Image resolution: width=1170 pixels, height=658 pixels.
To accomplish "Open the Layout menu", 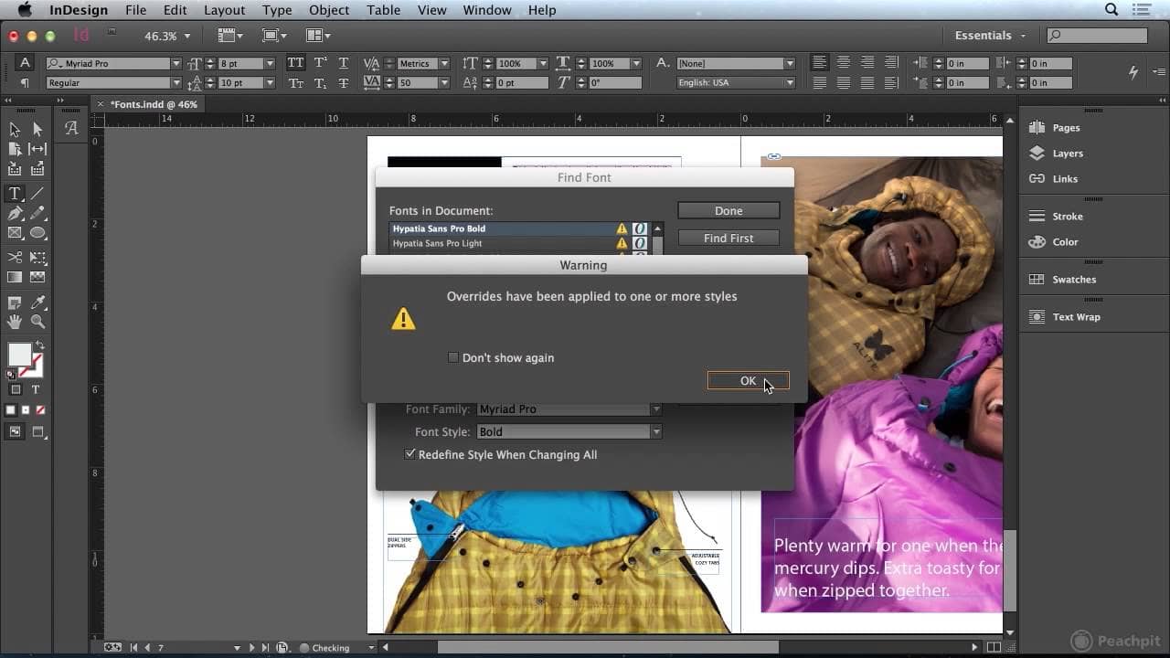I will [224, 10].
